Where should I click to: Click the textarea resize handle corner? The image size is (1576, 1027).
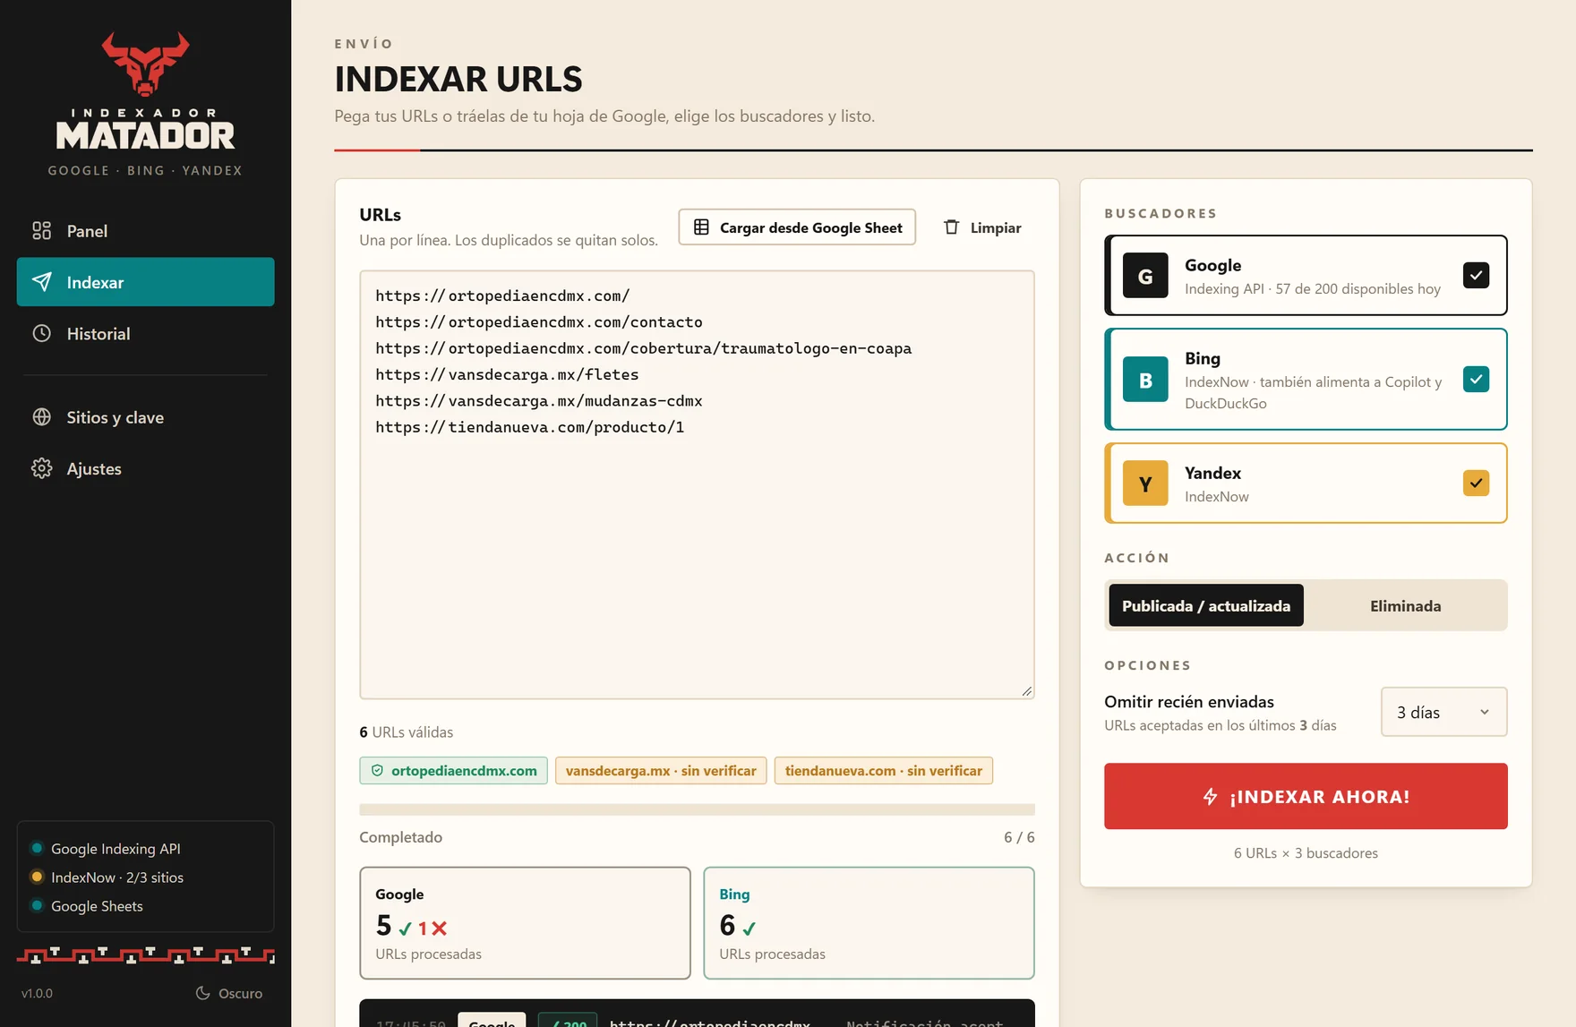[x=1026, y=690]
